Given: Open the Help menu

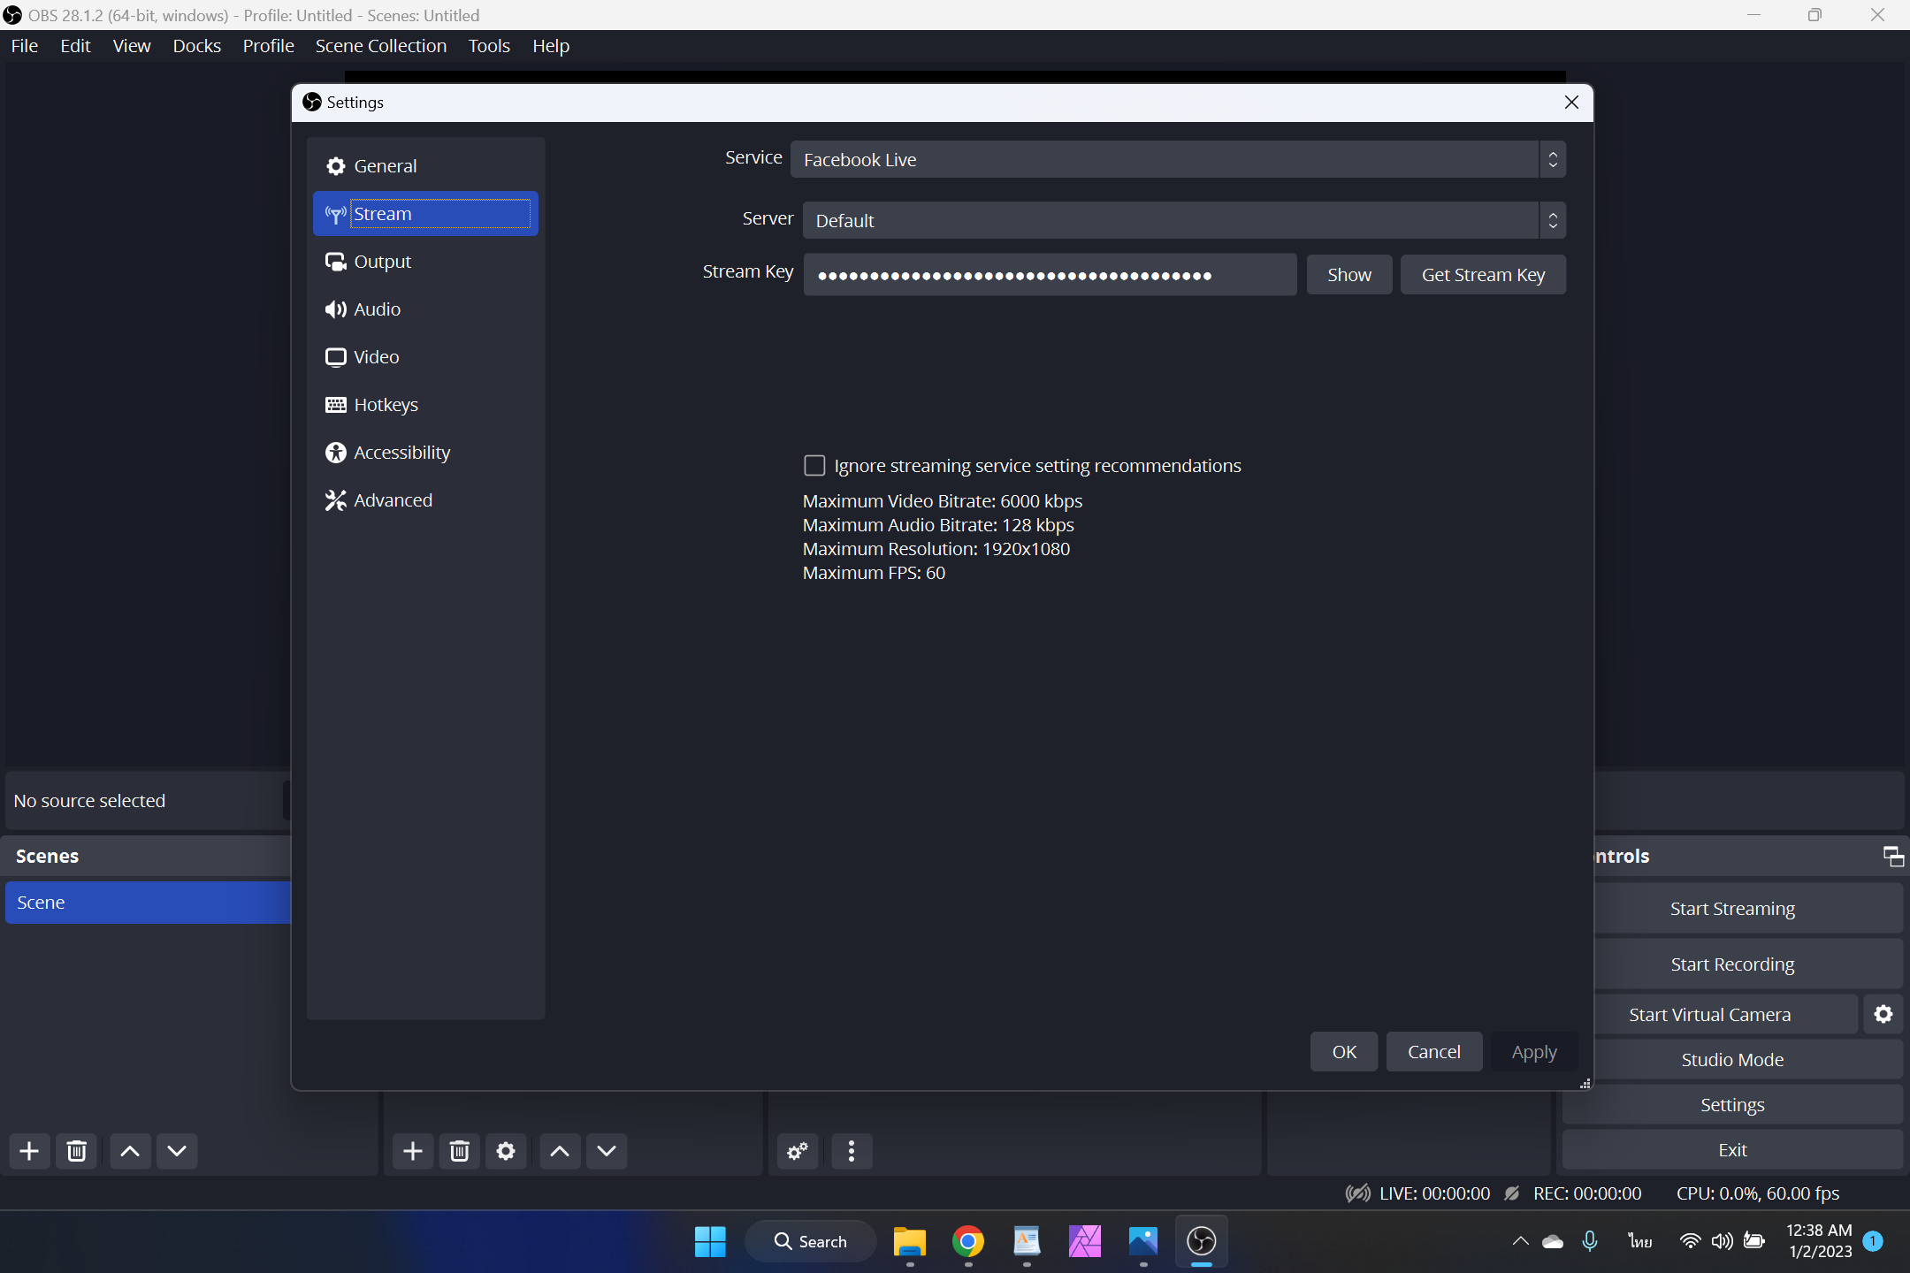Looking at the screenshot, I should (x=550, y=46).
